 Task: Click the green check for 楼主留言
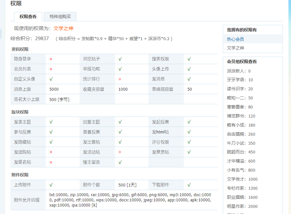pyautogui.click(x=120, y=162)
